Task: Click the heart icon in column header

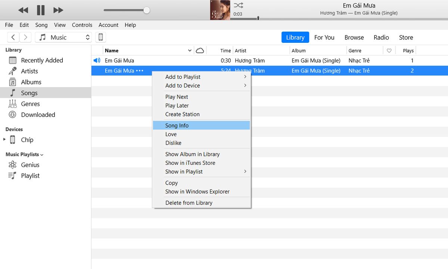Action: [x=389, y=50]
